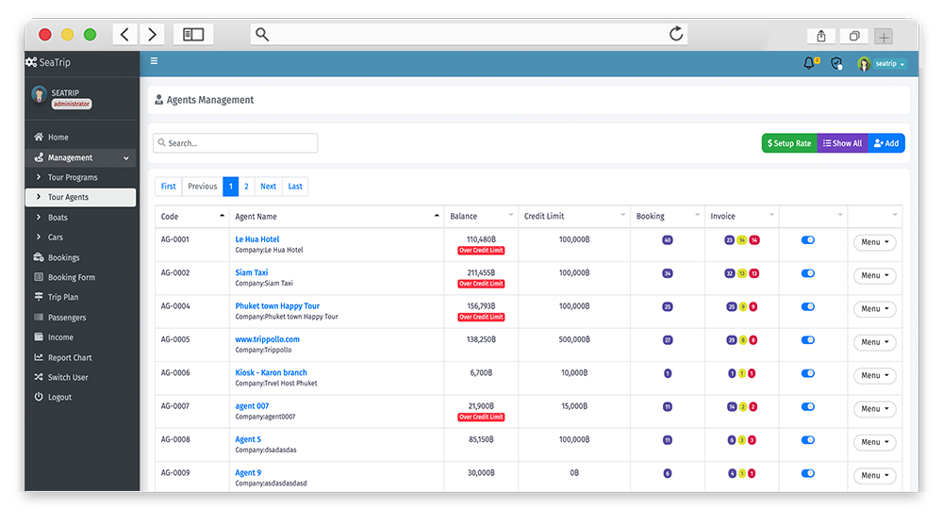
Task: Open the seatrip user dropdown in header
Action: [x=890, y=64]
